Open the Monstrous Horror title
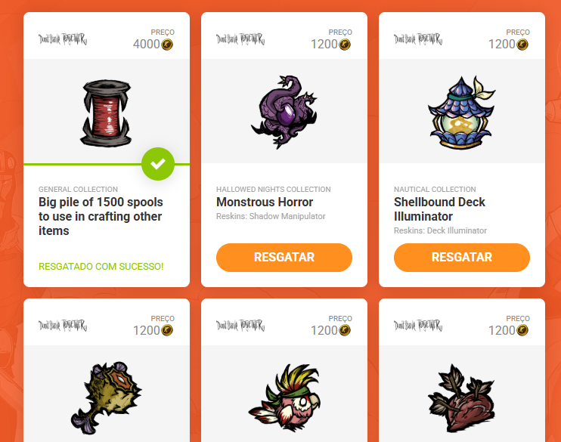The height and width of the screenshot is (442, 561). [x=265, y=202]
